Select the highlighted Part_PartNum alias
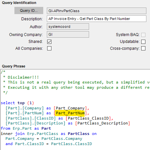 (70, 113)
